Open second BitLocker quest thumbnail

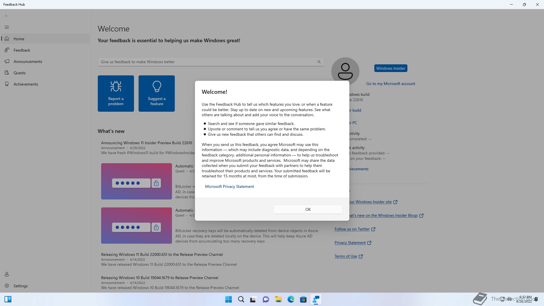(x=136, y=226)
